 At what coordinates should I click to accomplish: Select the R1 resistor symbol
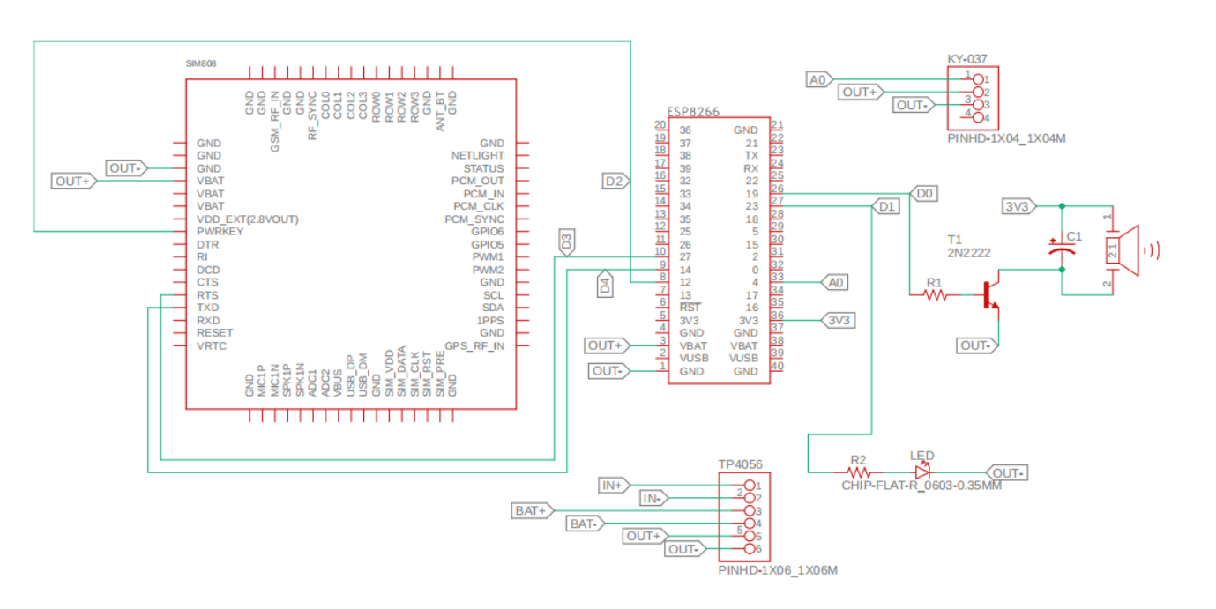click(934, 296)
